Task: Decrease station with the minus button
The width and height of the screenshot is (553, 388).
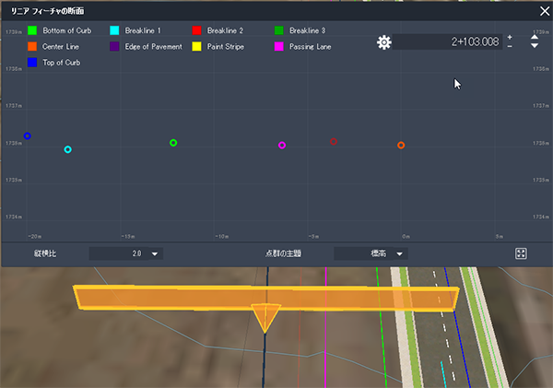Action: [x=510, y=47]
